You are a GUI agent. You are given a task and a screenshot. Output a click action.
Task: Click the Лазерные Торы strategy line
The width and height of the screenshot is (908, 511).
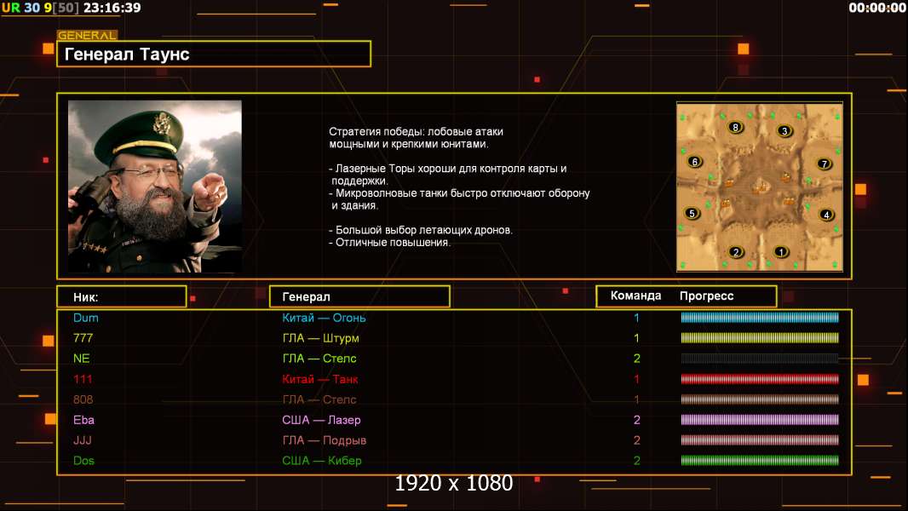[x=448, y=175]
